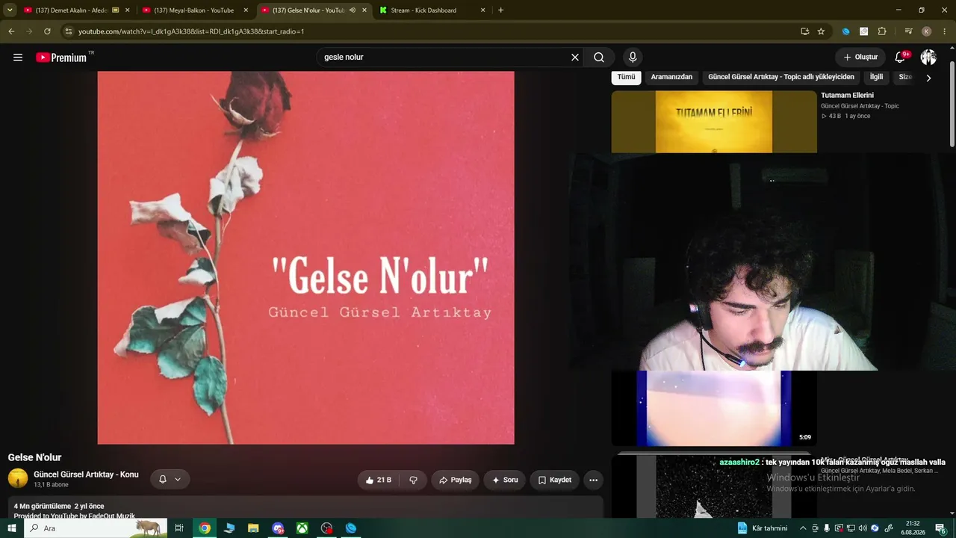Start voice search with microphone
The width and height of the screenshot is (956, 538).
[x=633, y=58]
